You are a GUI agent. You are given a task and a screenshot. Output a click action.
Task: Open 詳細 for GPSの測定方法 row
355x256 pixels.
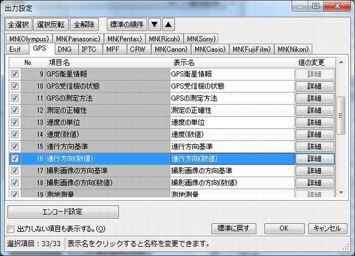pyautogui.click(x=315, y=98)
